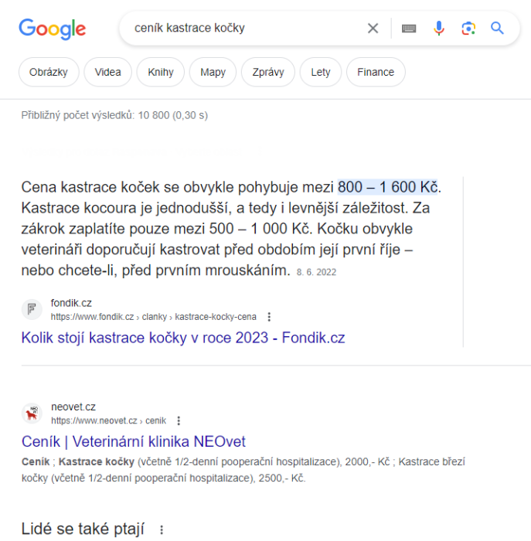The width and height of the screenshot is (531, 541).
Task: Clear the search query with the X icon
Action: 373,29
